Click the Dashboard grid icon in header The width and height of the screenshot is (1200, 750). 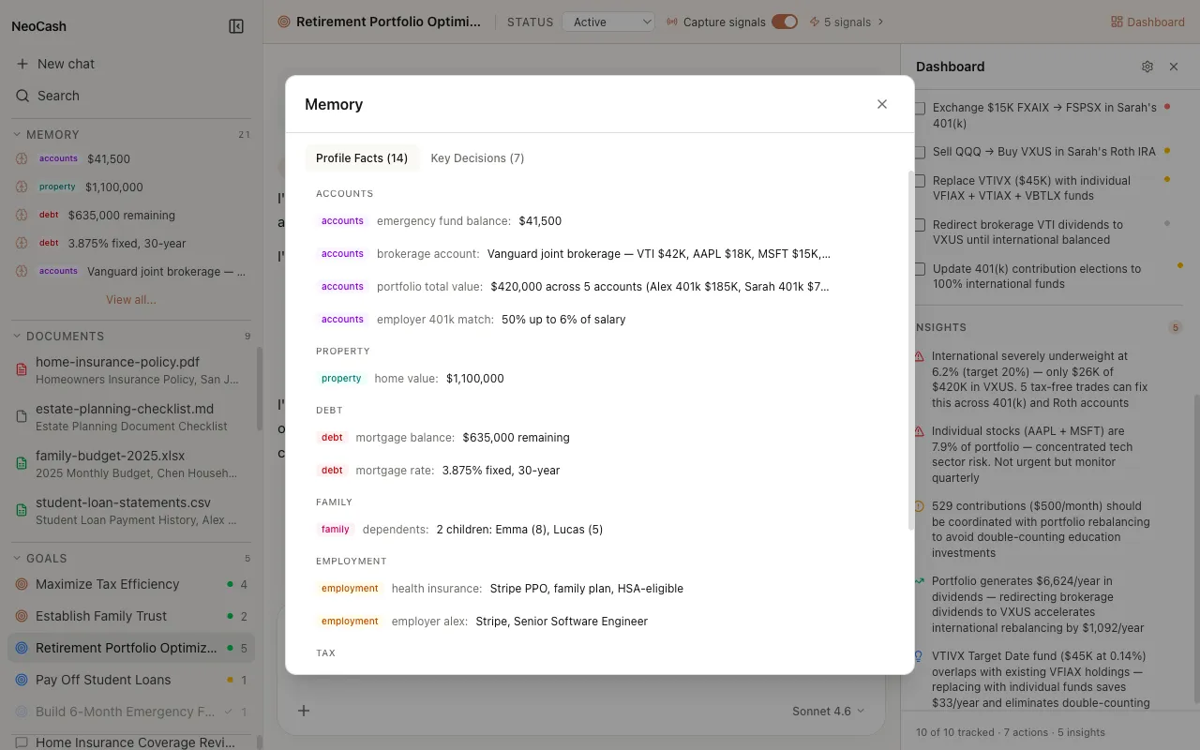pyautogui.click(x=1117, y=22)
